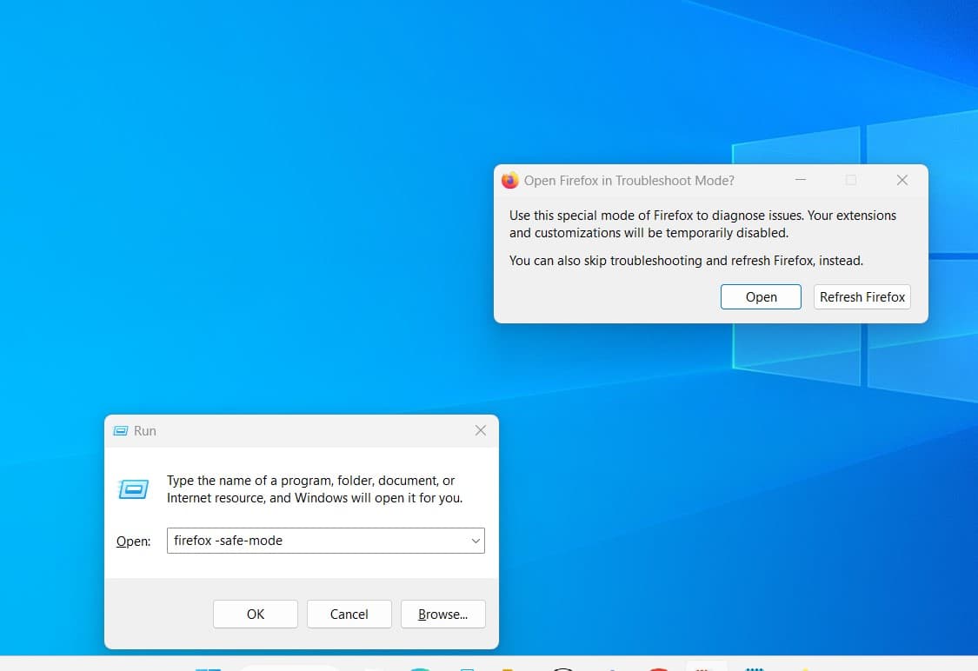This screenshot has height=671, width=978.
Task: Click the 'Open:' label in the Run dialog
Action: [134, 541]
